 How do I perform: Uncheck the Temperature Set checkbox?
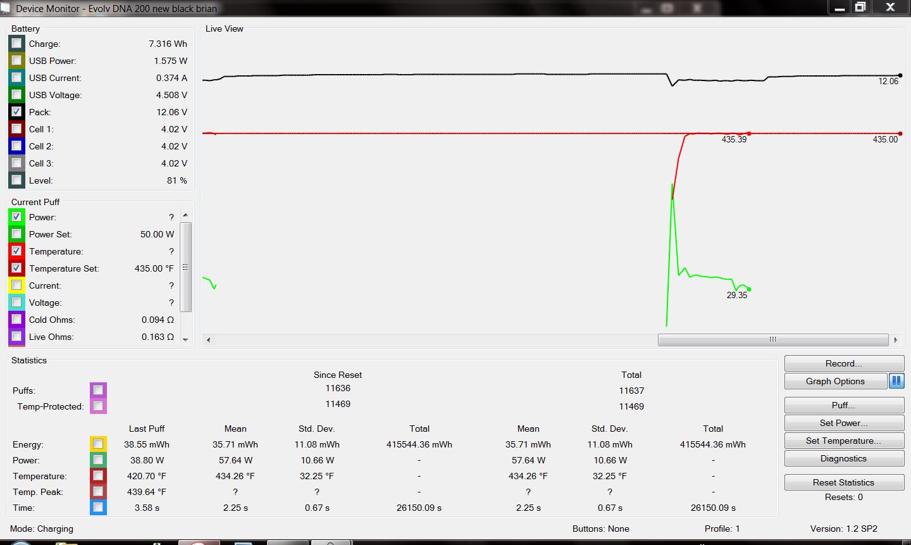coord(16,268)
